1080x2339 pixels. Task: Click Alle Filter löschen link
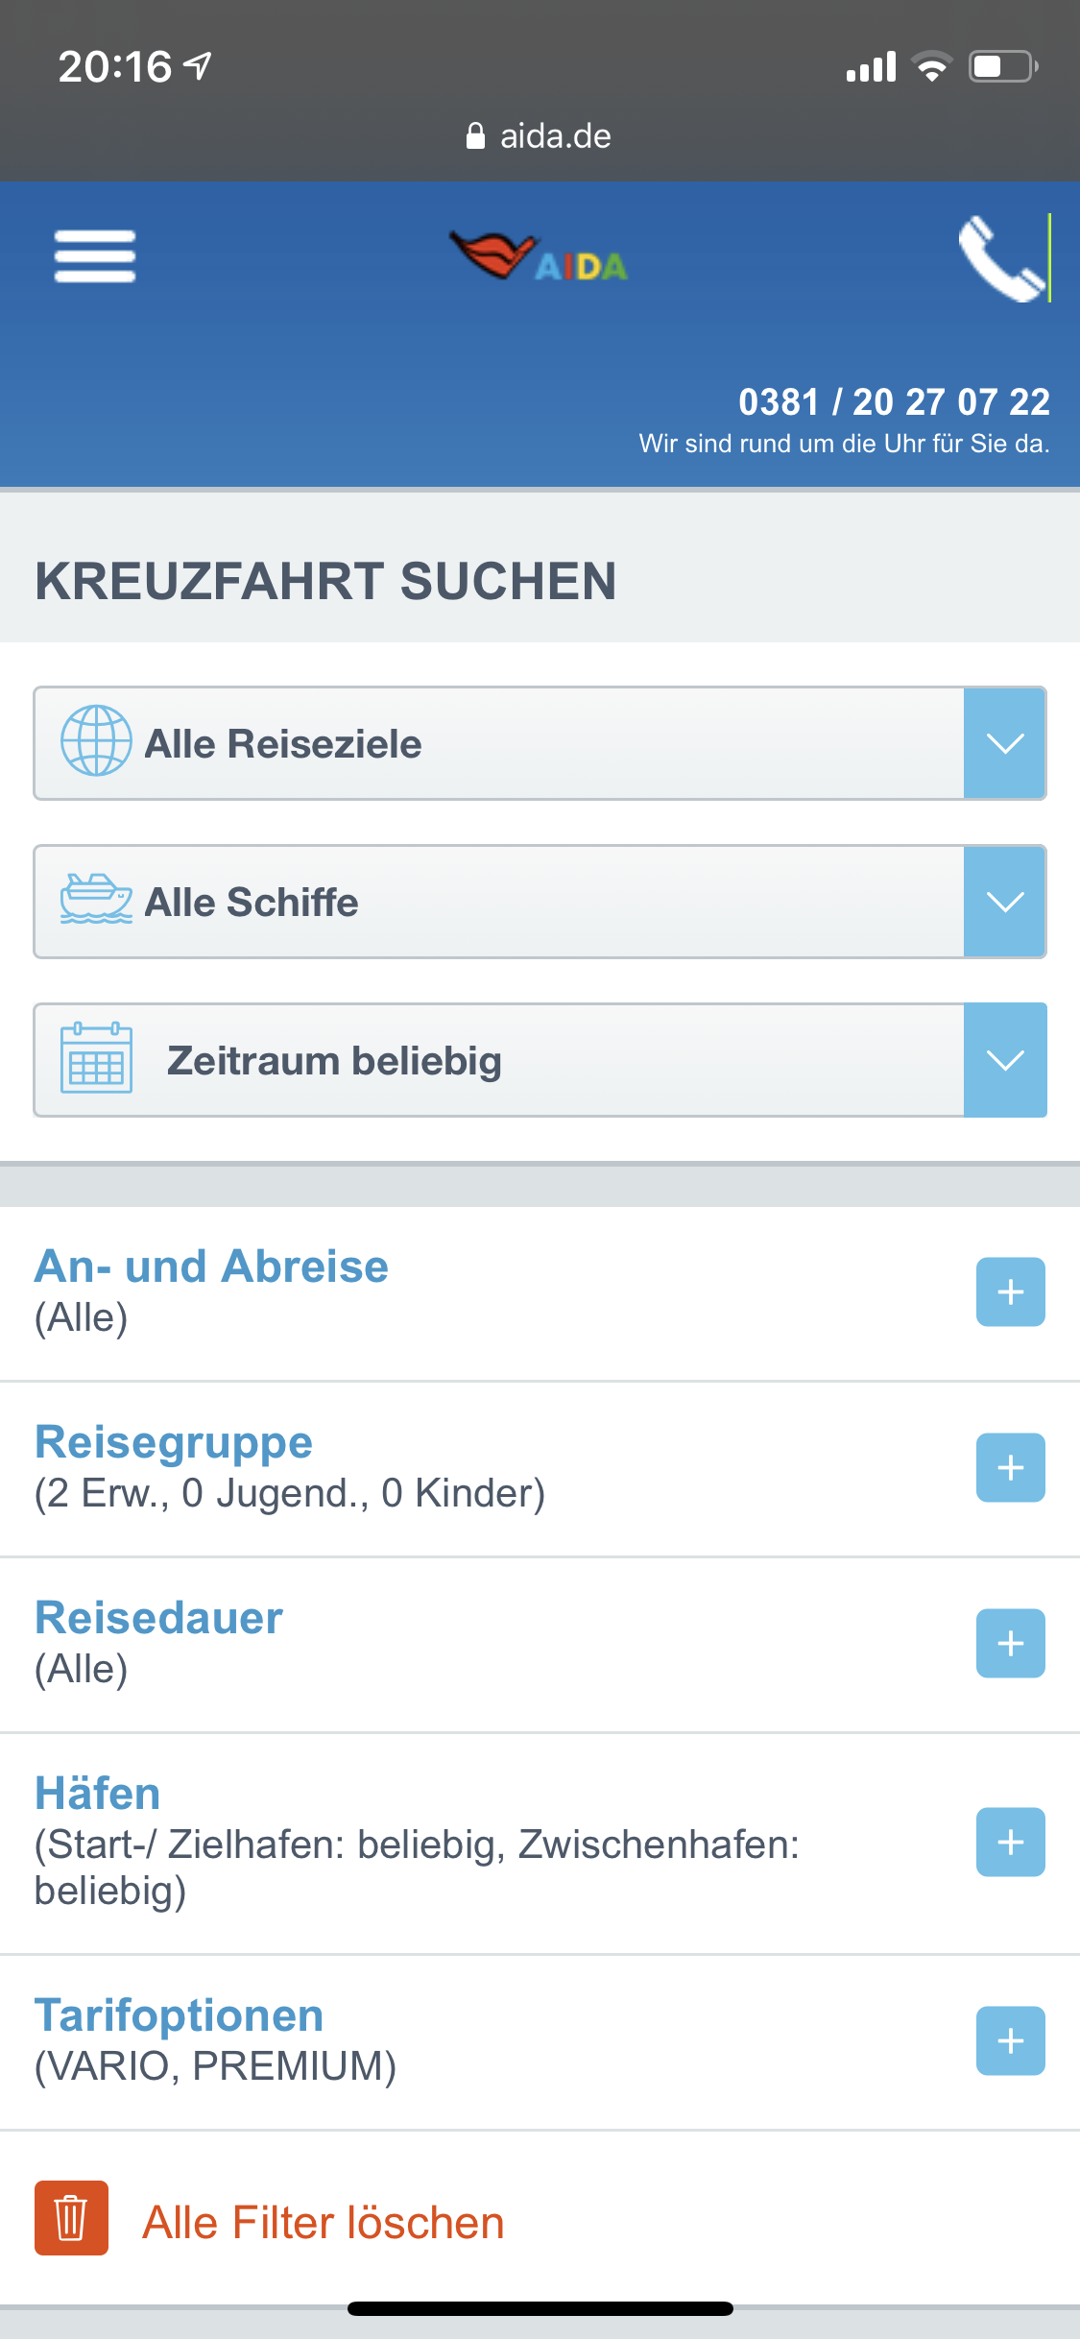(323, 2222)
